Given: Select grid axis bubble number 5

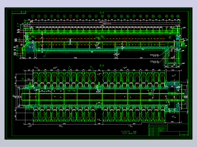Looking at the screenshot, I should pyautogui.click(x=58, y=16).
